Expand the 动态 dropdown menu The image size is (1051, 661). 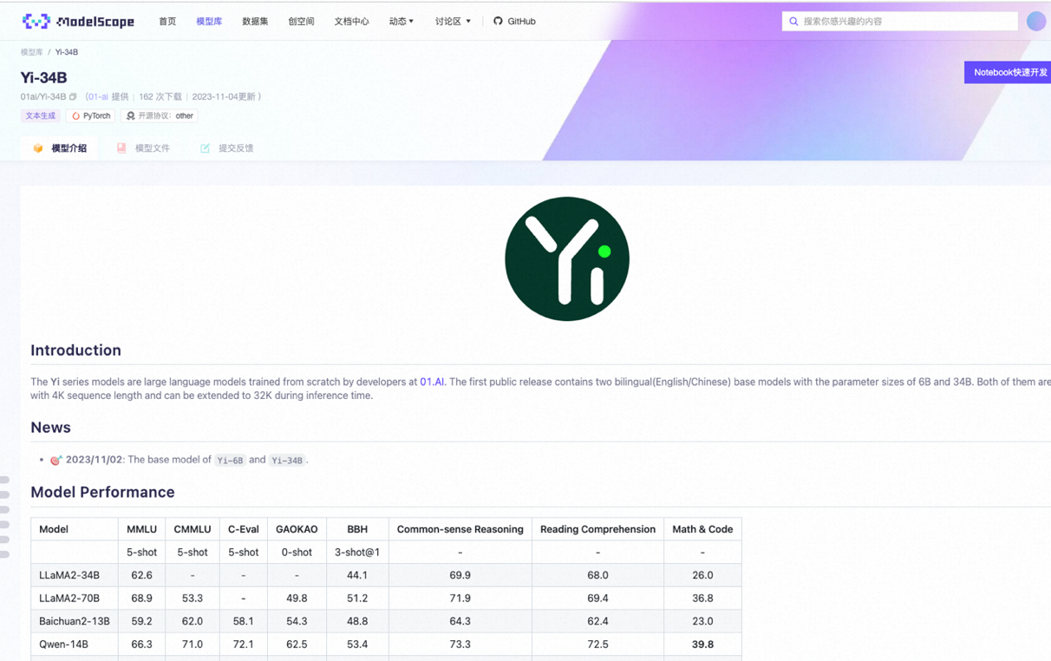pos(401,21)
